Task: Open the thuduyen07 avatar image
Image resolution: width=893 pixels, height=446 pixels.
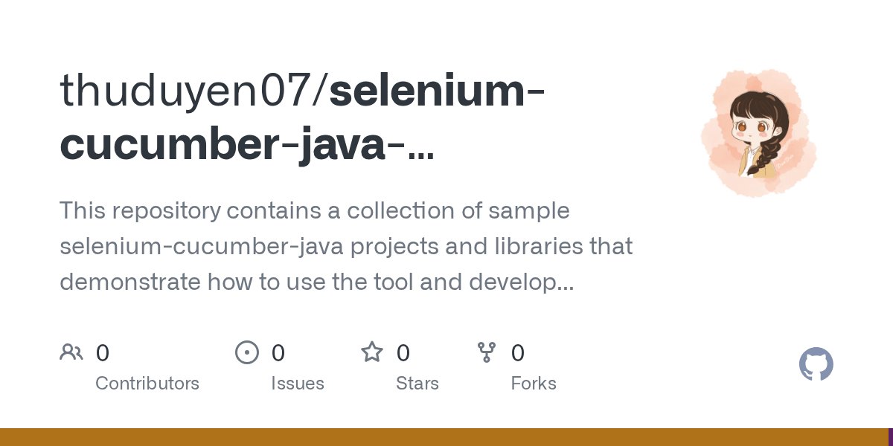Action: click(759, 134)
